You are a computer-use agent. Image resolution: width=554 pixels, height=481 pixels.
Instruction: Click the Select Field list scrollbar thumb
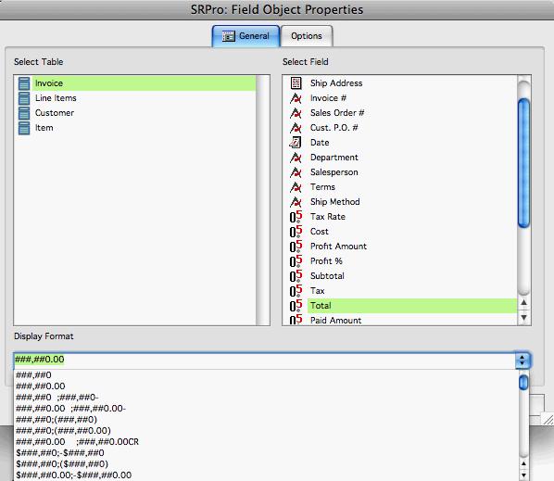tap(523, 162)
